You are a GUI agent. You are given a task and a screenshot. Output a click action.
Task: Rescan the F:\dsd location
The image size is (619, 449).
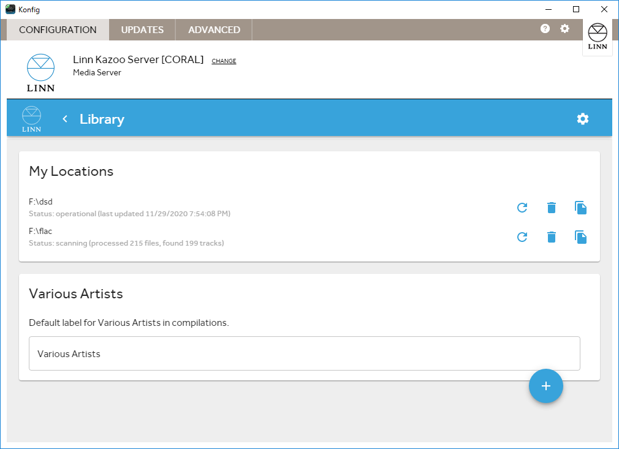pos(522,208)
